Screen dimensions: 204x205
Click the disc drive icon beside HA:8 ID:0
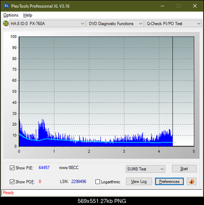click(6, 23)
